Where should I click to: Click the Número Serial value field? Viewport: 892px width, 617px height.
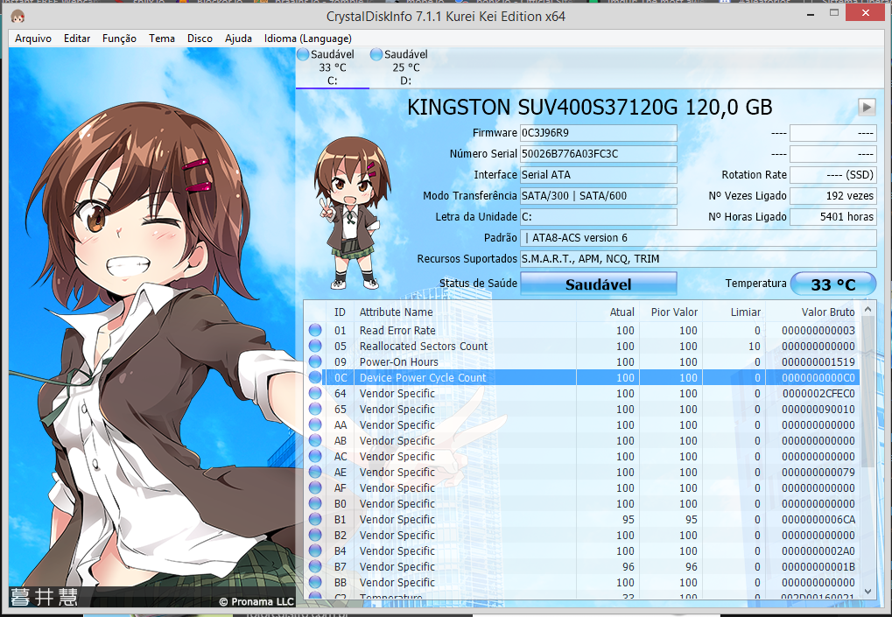point(599,154)
